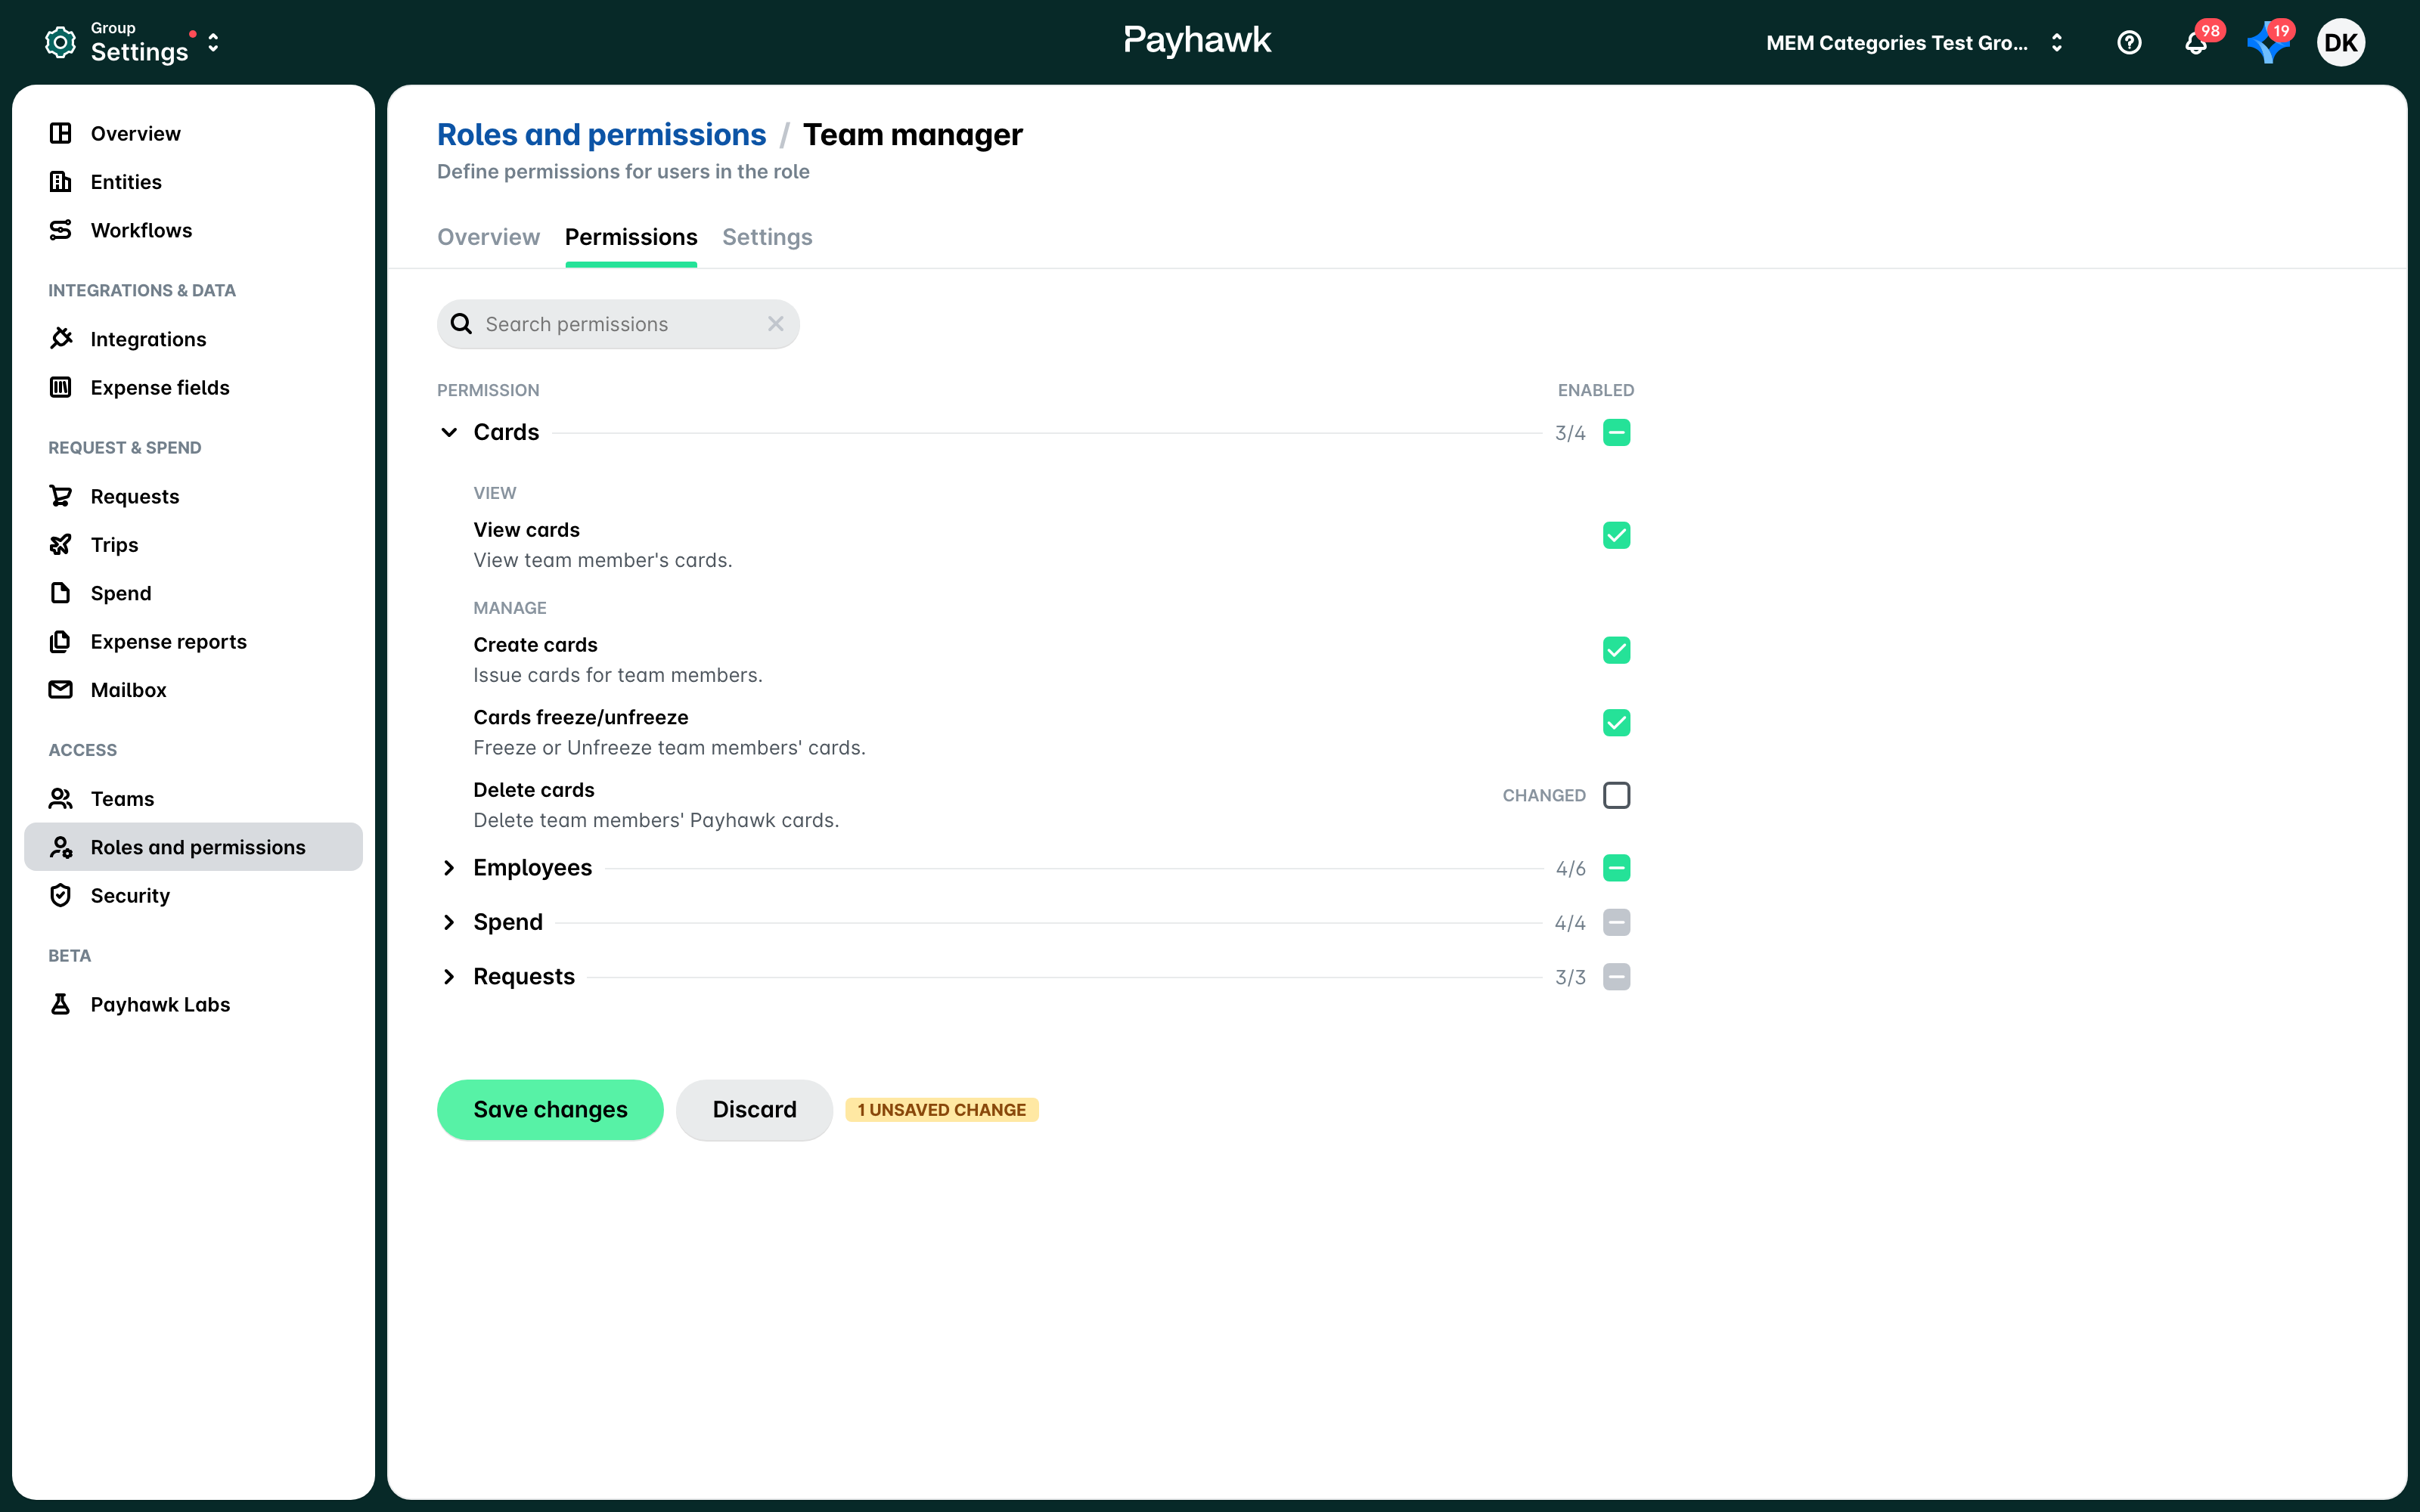Clear search with the X icon
Screen dimensions: 2420x1512
[x=775, y=324]
